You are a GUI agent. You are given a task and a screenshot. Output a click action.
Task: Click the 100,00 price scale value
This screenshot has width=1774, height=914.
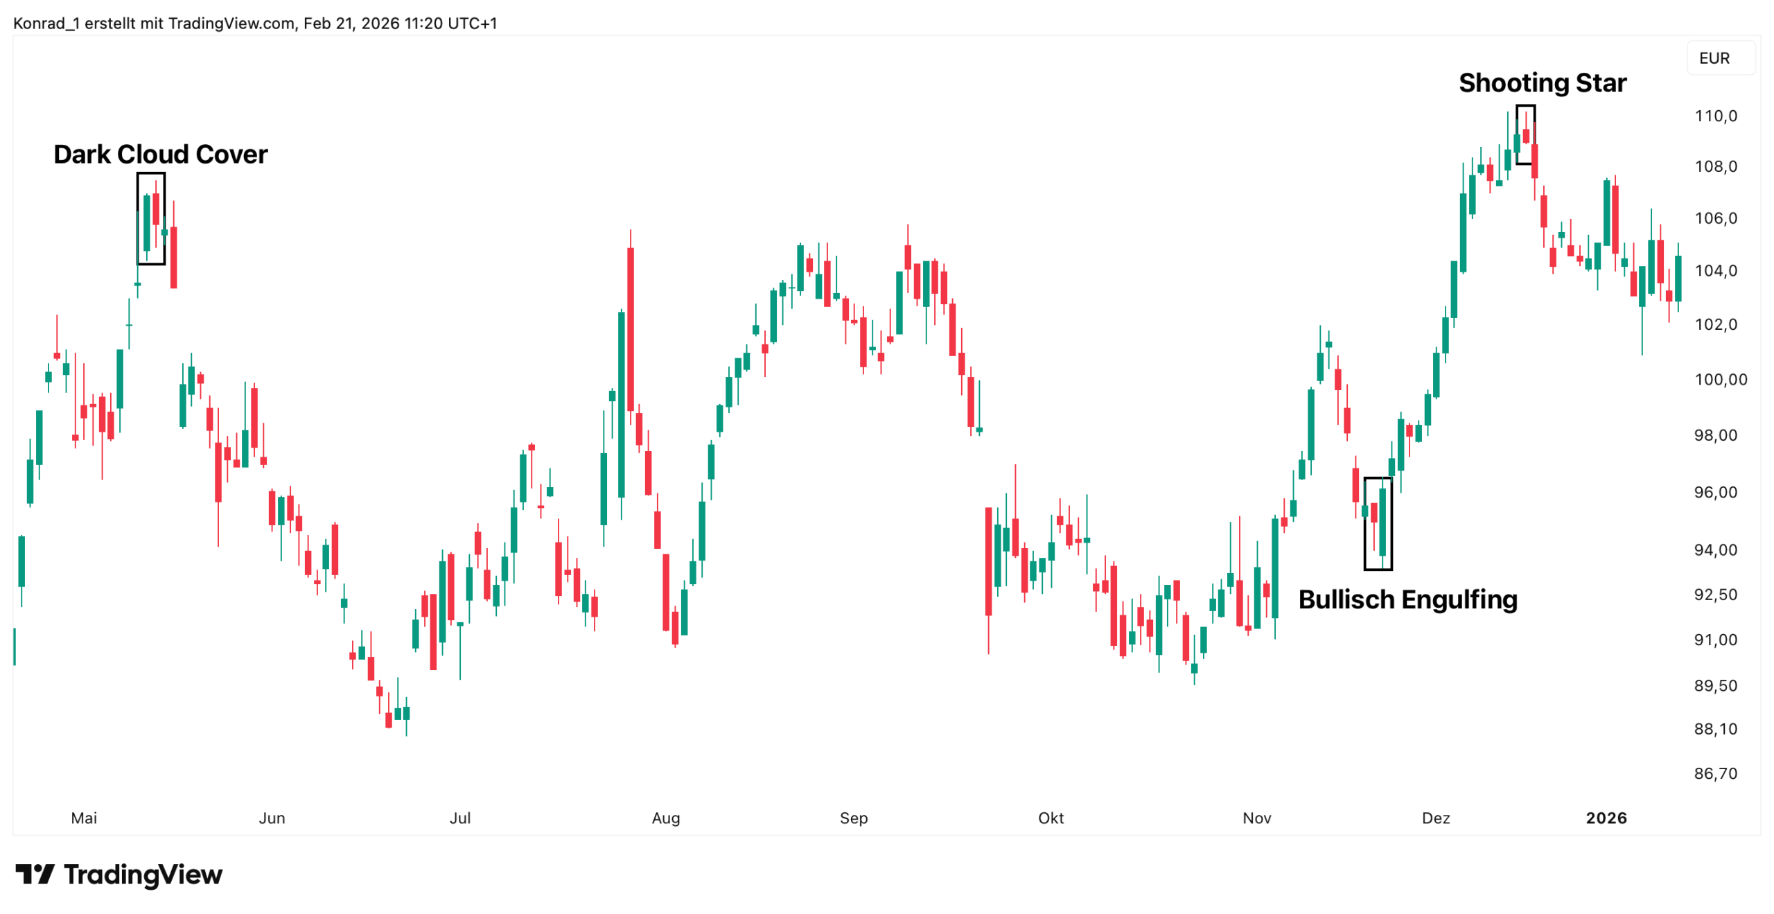pyautogui.click(x=1720, y=379)
